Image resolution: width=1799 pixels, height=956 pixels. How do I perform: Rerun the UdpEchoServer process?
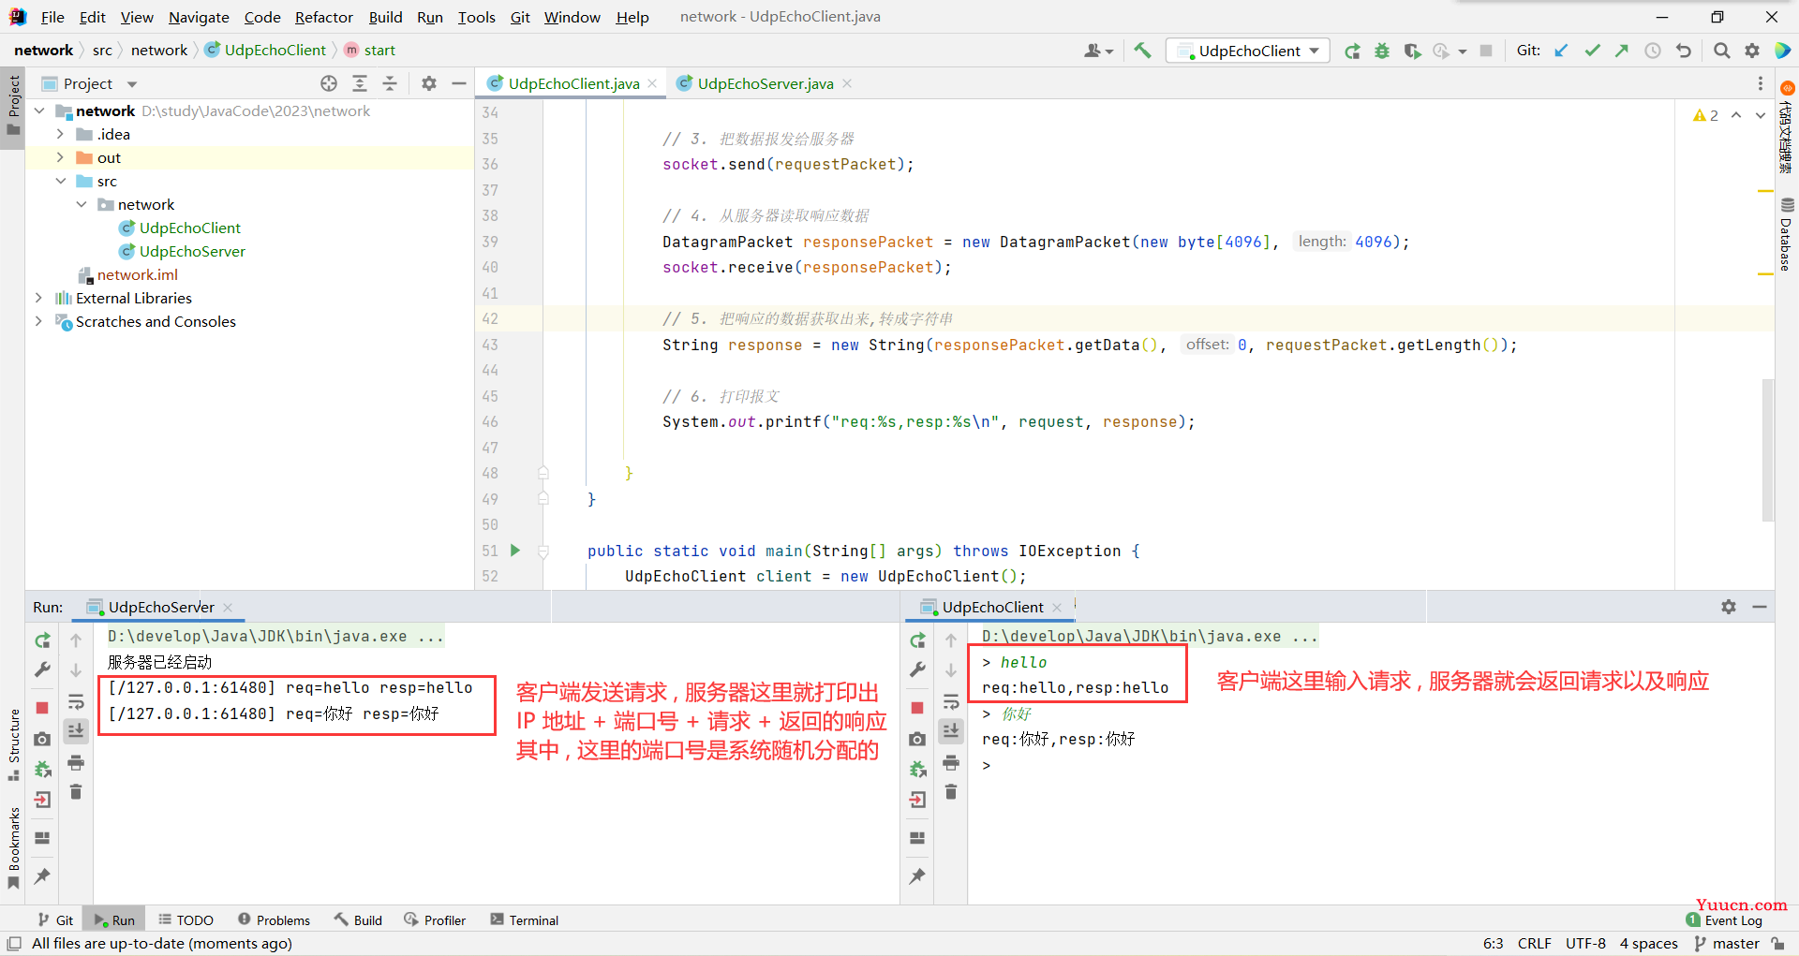coord(42,640)
